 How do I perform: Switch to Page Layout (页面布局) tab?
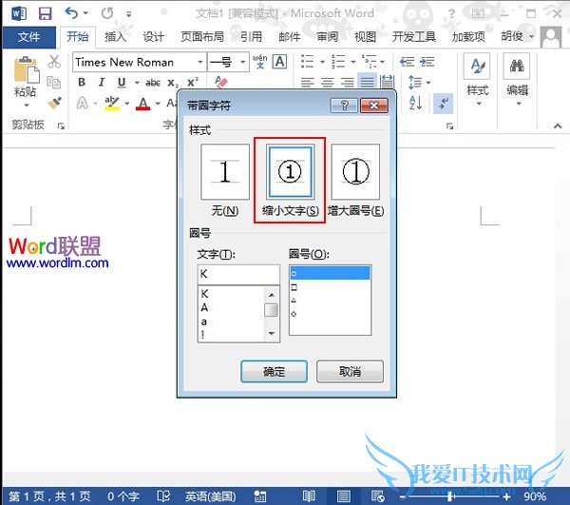pos(202,37)
